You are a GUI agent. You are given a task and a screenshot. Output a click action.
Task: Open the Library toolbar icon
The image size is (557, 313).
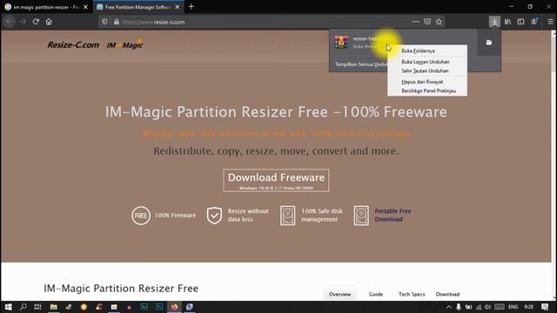[507, 22]
